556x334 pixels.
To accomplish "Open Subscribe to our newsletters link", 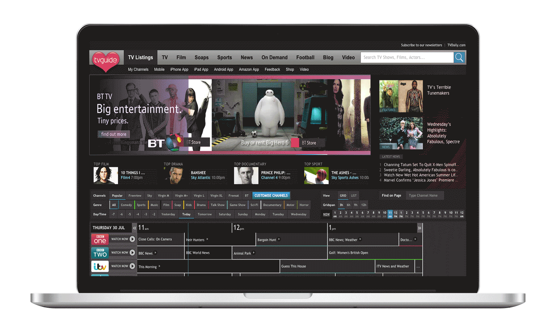I will tap(421, 45).
